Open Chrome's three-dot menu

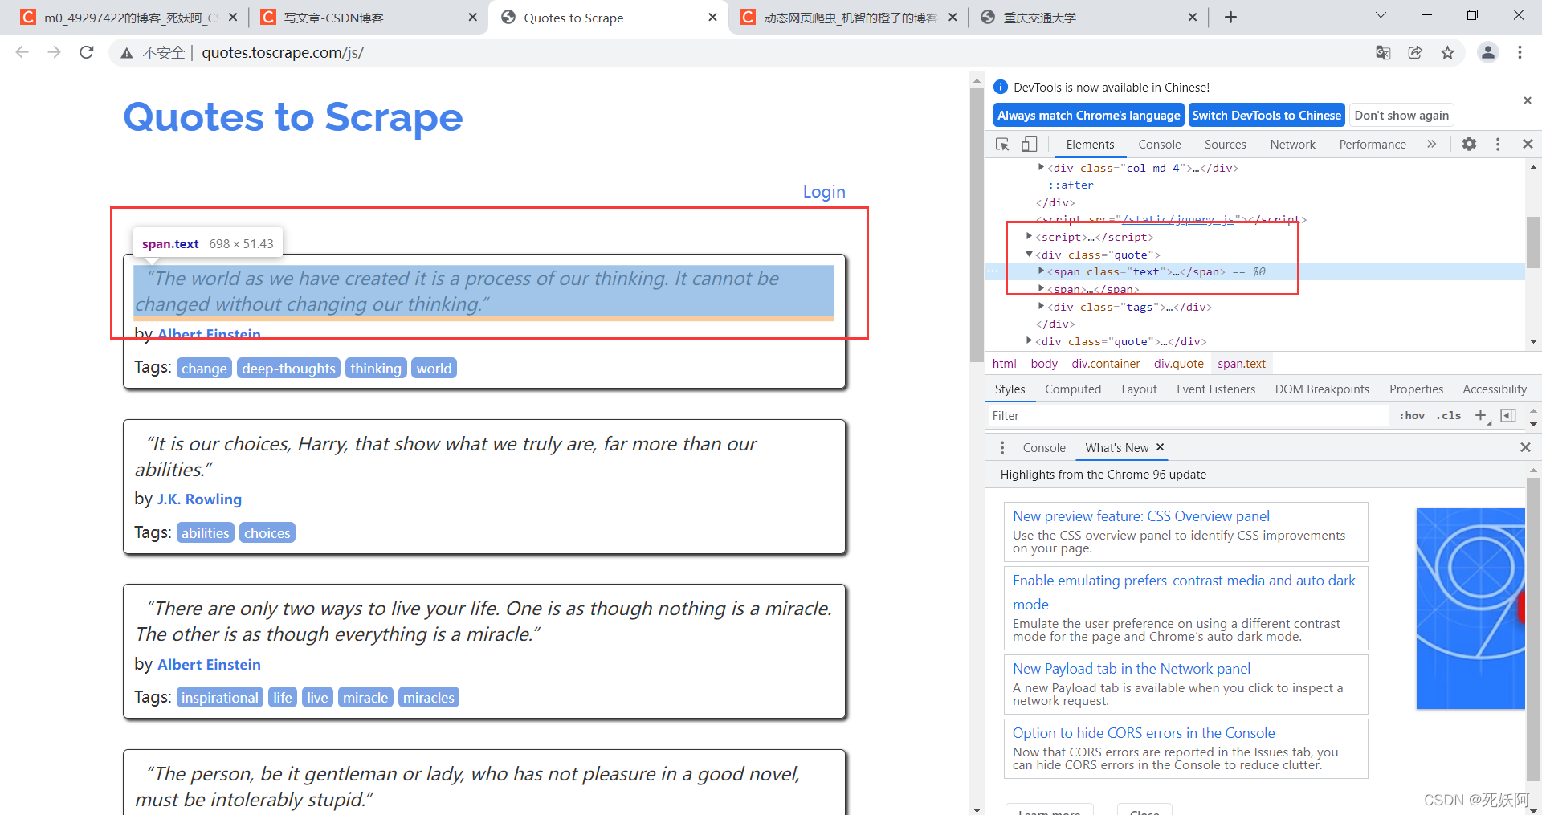click(x=1520, y=52)
